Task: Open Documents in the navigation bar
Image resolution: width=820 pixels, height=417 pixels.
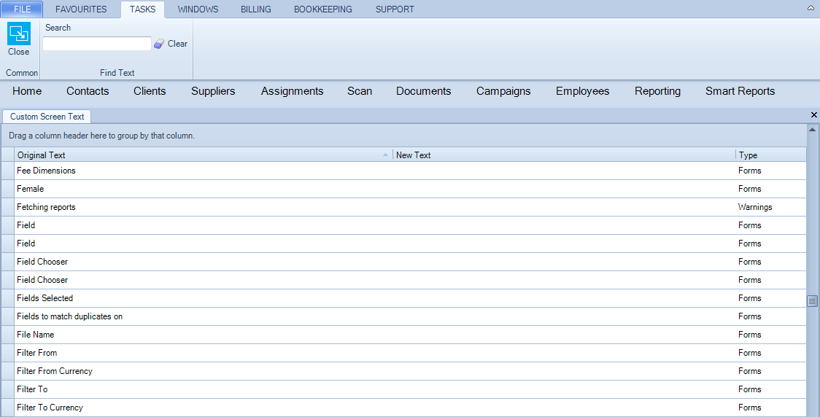Action: (x=423, y=91)
